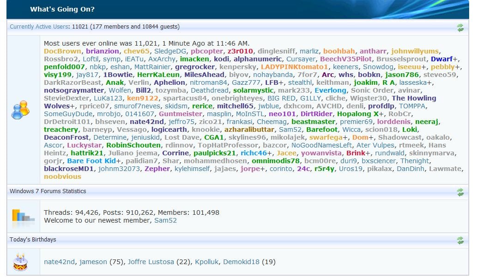Image resolution: width=483 pixels, height=277 pixels.
Task: Open paulpicks21's user profile
Action: click(215, 153)
